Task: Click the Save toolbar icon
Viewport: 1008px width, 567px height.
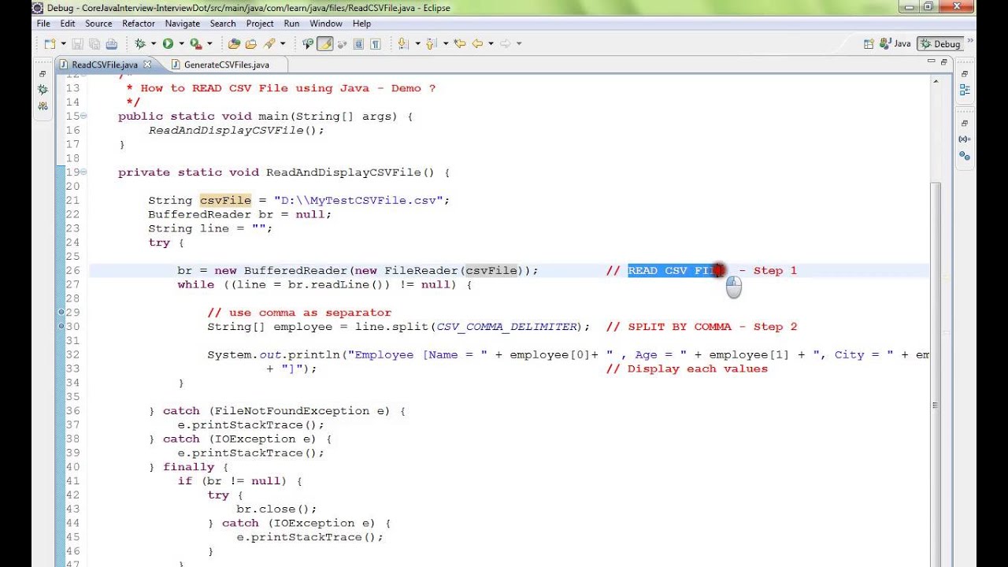Action: [x=78, y=44]
